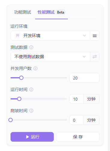Viewport: 110px width, 151px height.
Task: Click info icon beside 并发用户数
Action: (x=35, y=68)
